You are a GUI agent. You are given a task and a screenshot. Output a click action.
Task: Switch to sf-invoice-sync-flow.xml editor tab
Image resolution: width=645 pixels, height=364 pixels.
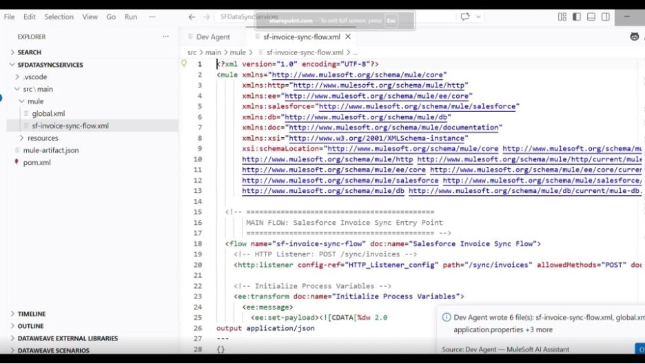[302, 37]
